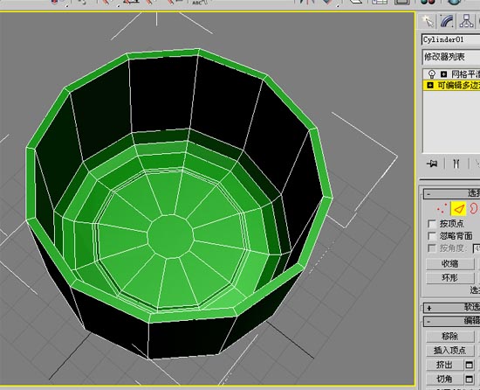
Task: Select the 网格平滑 modifier in stack
Action: [x=465, y=74]
